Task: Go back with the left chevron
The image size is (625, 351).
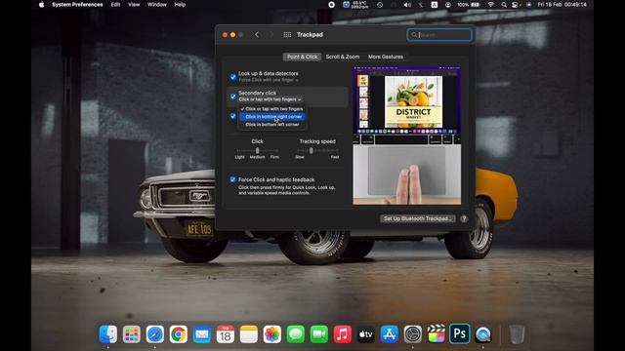Action: pos(257,35)
